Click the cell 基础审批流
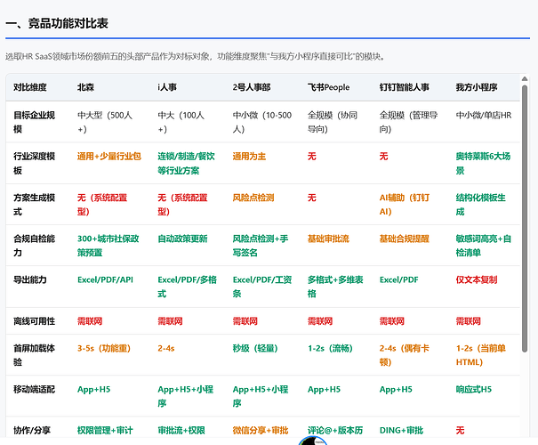The height and width of the screenshot is (445, 538). pyautogui.click(x=328, y=239)
